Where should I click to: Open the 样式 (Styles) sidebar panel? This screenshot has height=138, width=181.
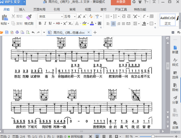click(x=175, y=62)
